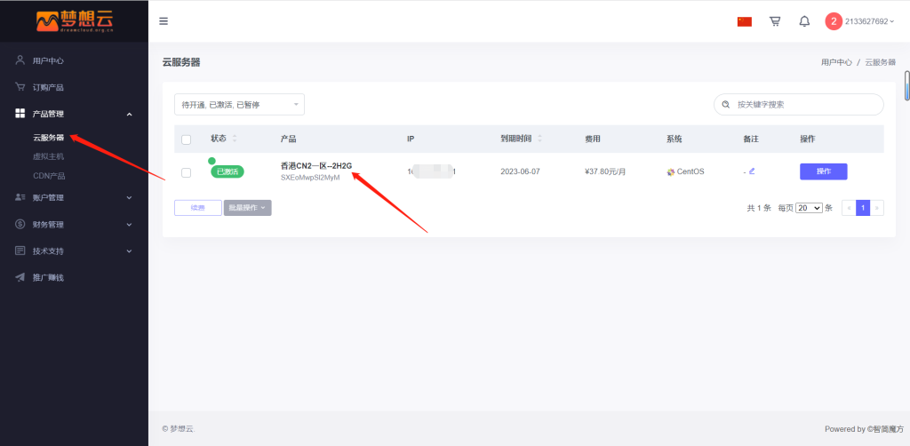Toggle the select-all checkbox in header
The image size is (910, 446).
186,139
